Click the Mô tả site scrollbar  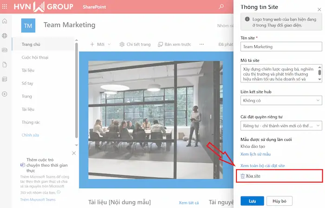coord(319,73)
